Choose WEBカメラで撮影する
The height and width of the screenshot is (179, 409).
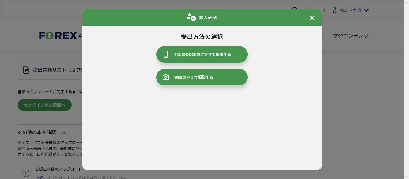tap(202, 77)
